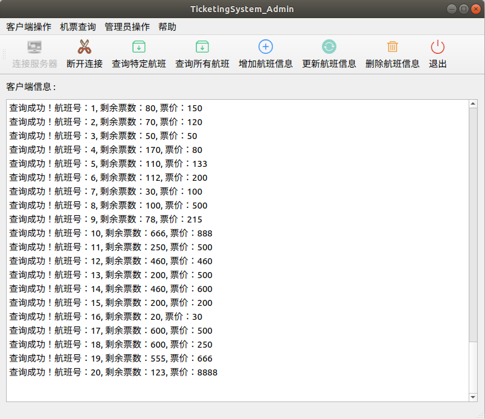Viewport: 485px width, 419px height.
Task: Click the row for flight 12, price 460
Action: point(111,261)
